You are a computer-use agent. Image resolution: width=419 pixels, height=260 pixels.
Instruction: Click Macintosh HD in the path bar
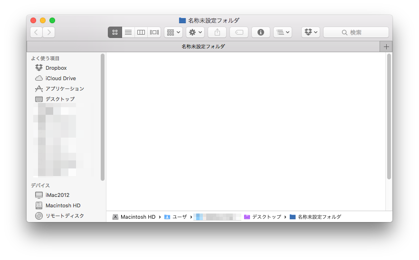point(134,217)
